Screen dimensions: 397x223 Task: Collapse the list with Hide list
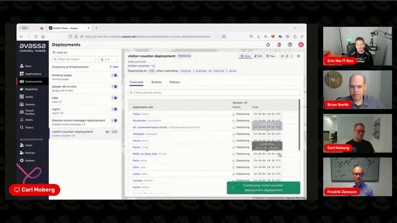click(60, 52)
